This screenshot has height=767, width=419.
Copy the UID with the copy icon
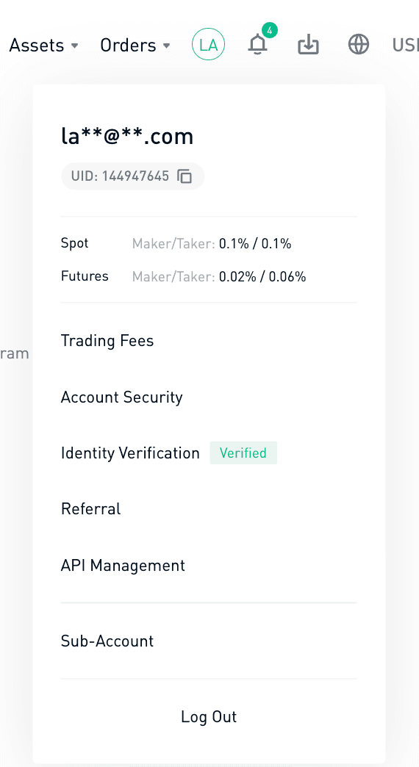(x=185, y=176)
